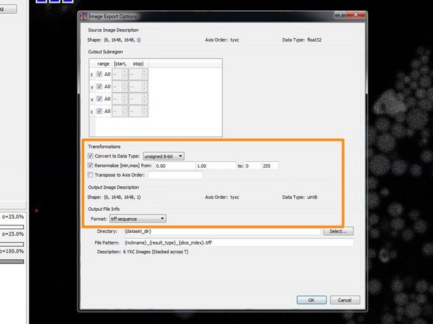Viewport: 433px width, 324px height.
Task: Click the renormalize to maximum field 255
Action: pyautogui.click(x=270, y=166)
